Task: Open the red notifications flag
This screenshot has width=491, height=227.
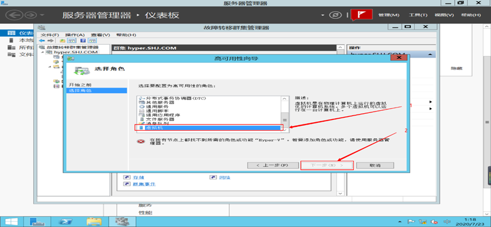Action: (362, 15)
